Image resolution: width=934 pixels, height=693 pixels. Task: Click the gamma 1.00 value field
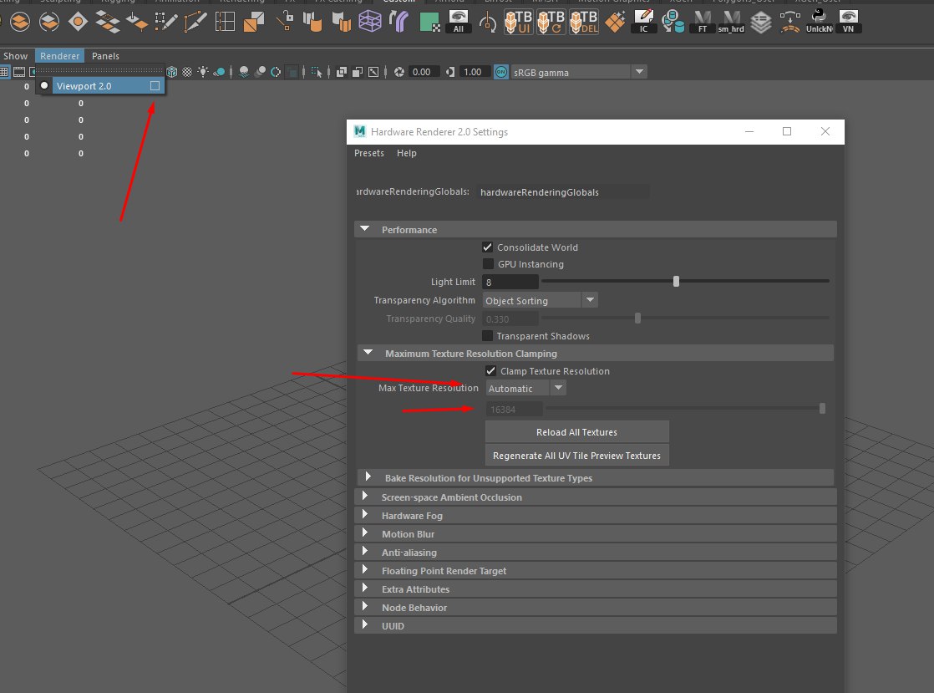tap(475, 72)
